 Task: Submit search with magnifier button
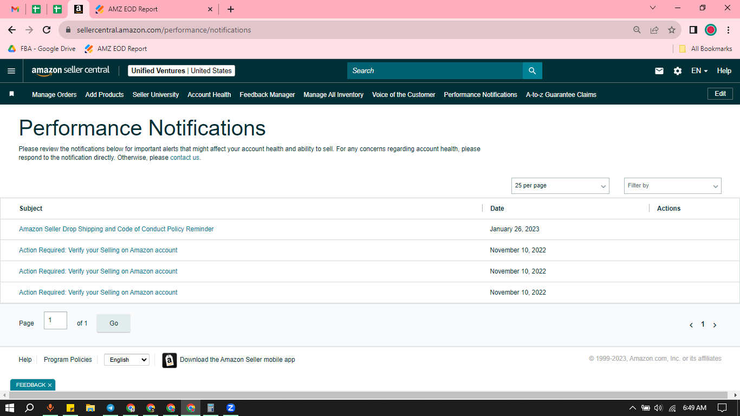(533, 70)
